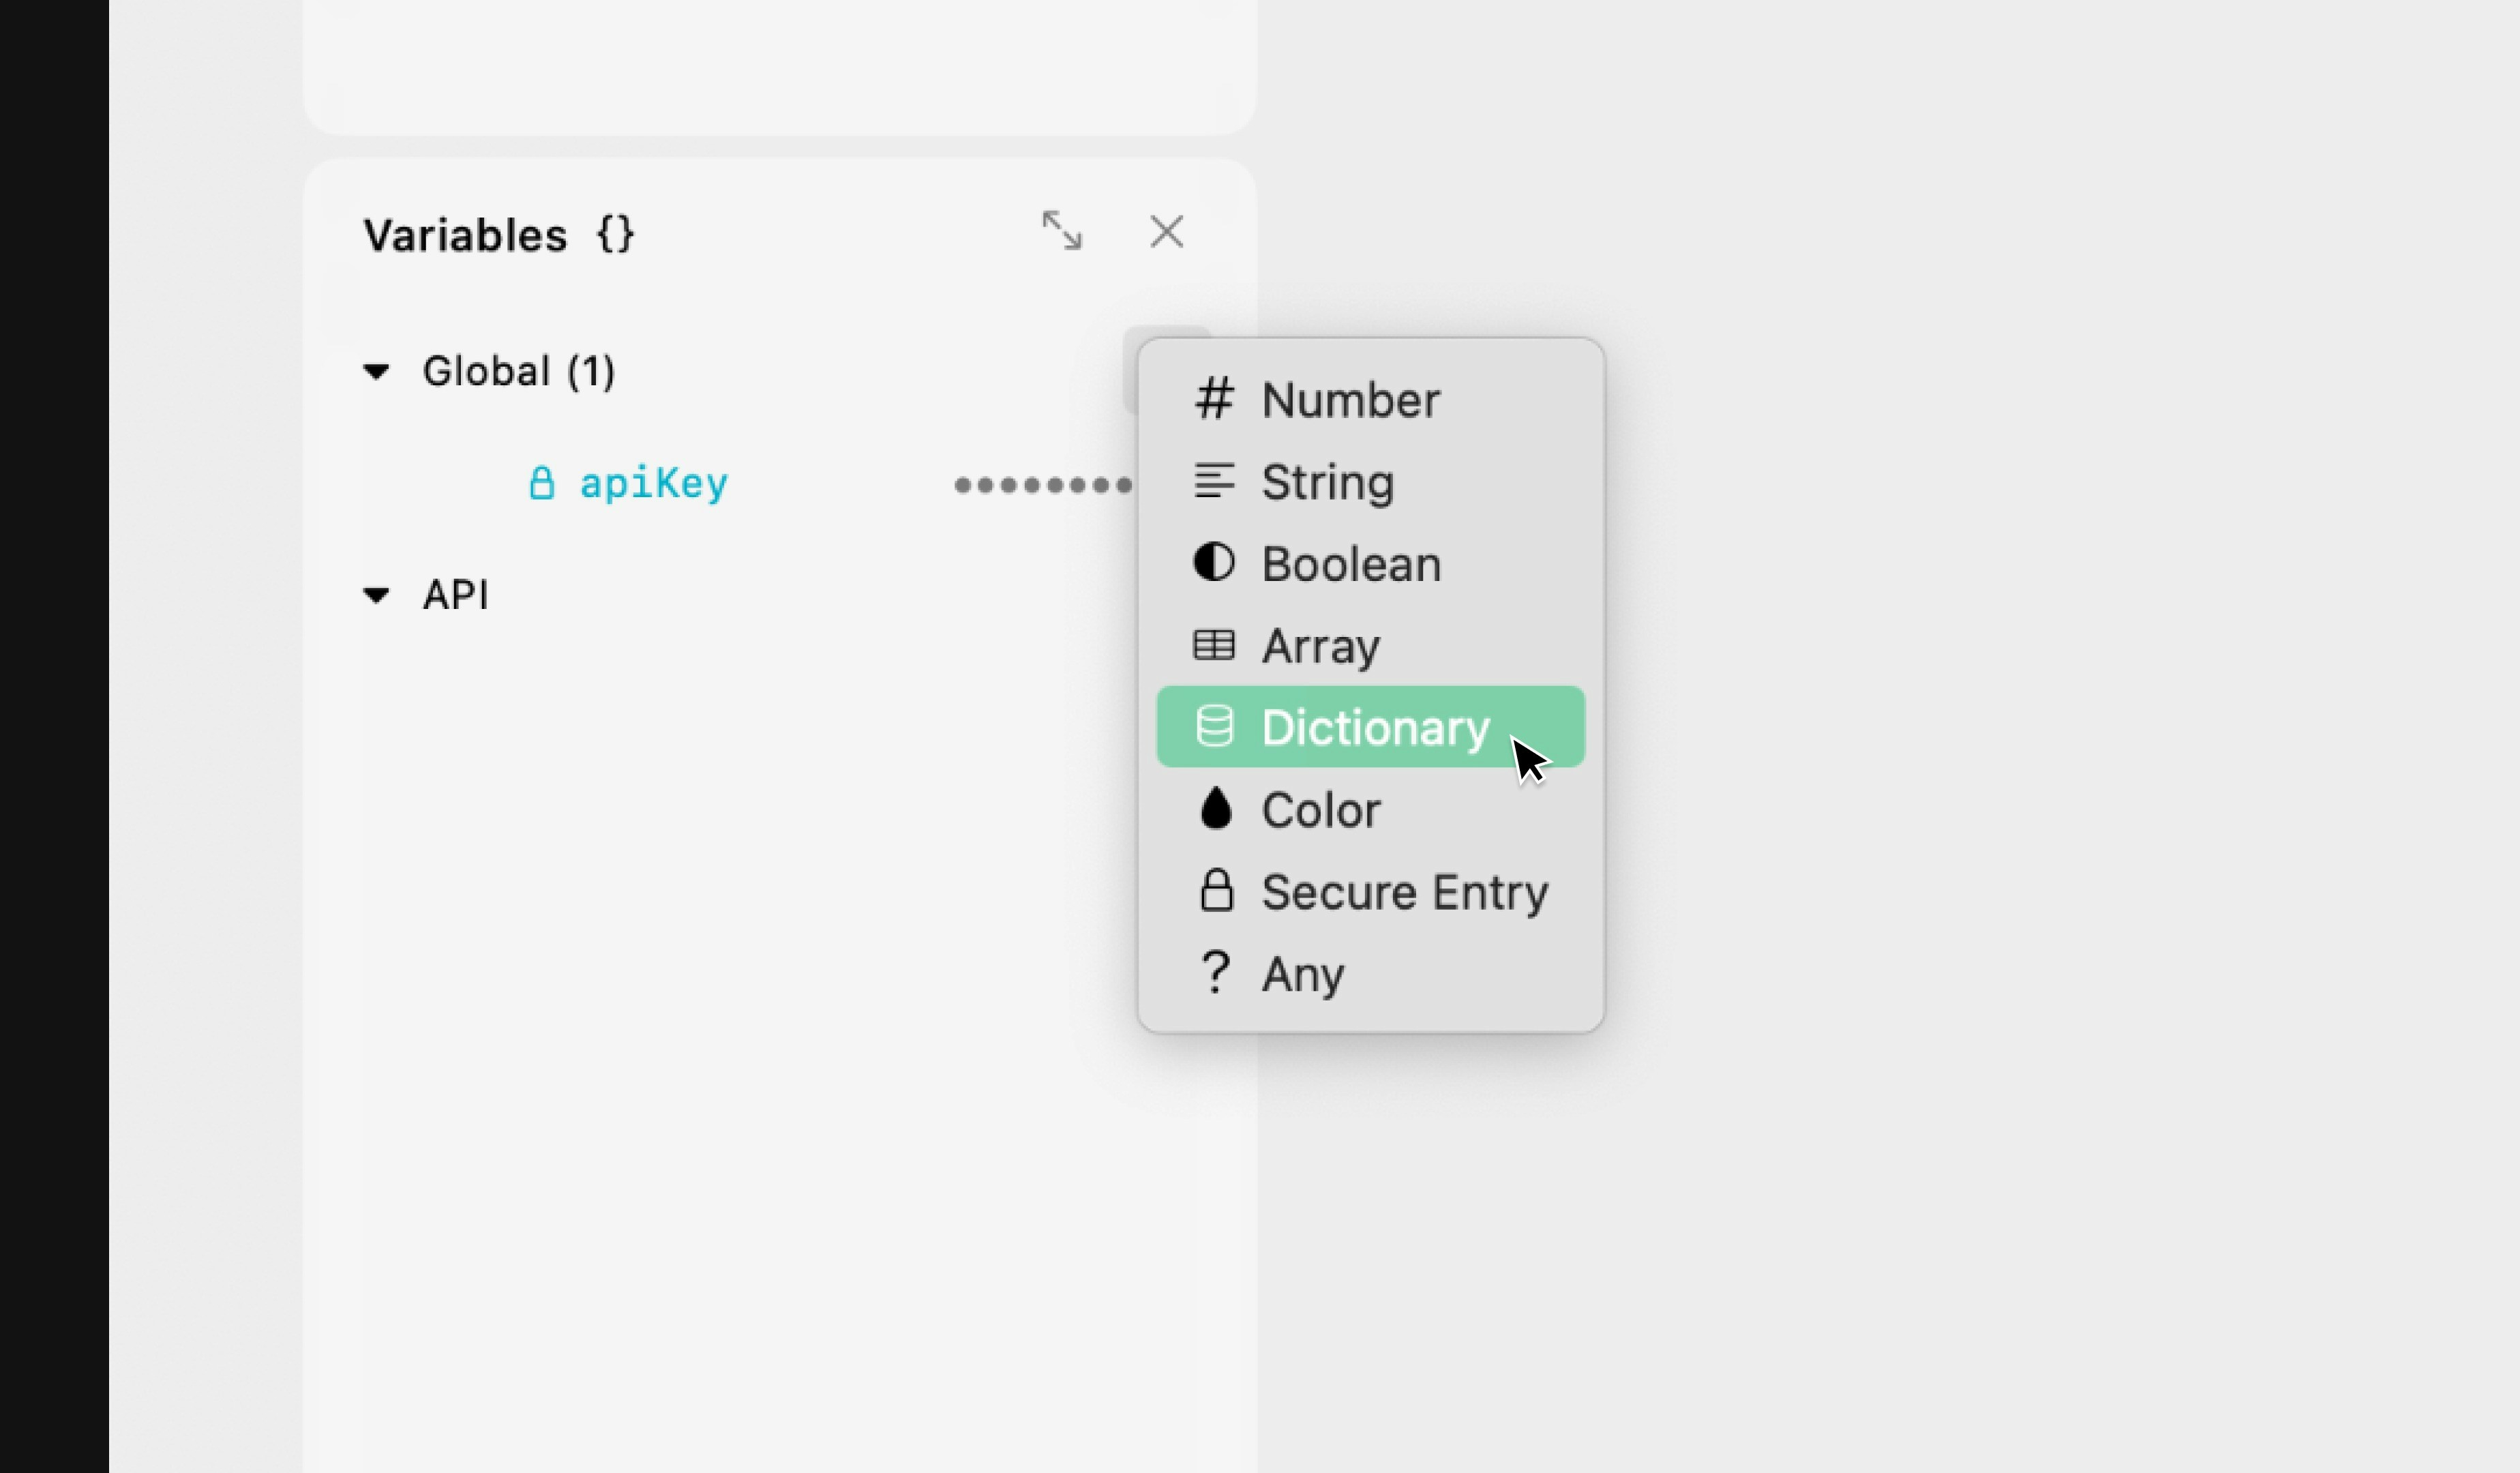Click the half-circle Boolean icon
Screen dimensions: 2520x1473
tap(1214, 563)
